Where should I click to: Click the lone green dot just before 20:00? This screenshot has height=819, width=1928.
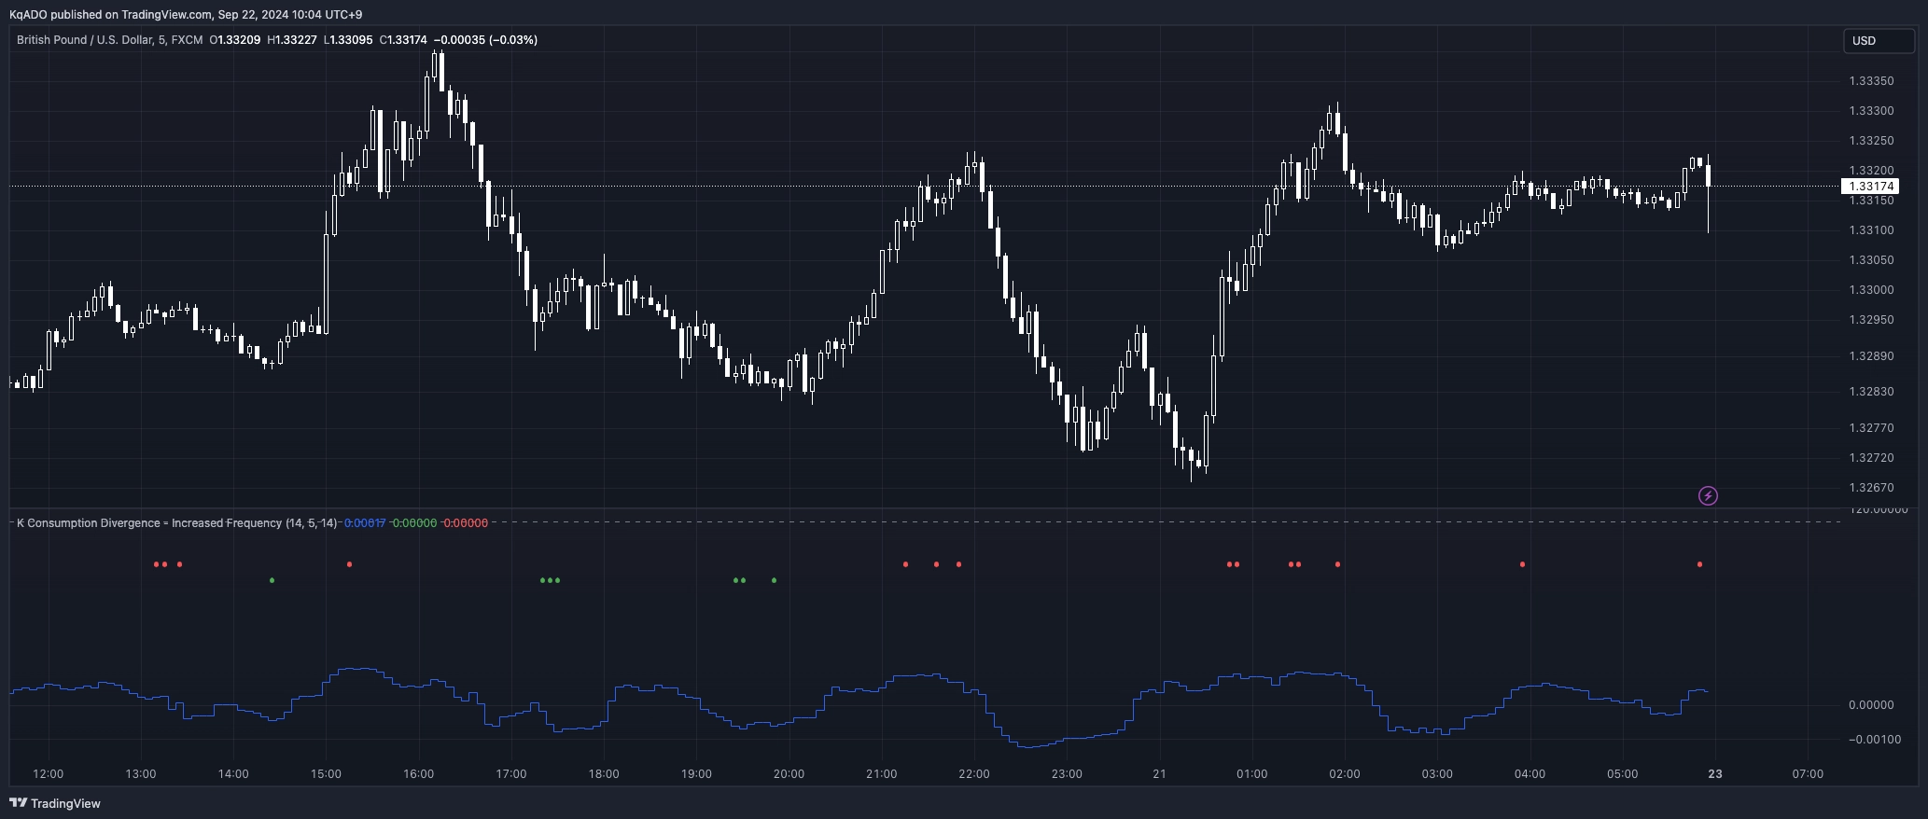coord(774,580)
